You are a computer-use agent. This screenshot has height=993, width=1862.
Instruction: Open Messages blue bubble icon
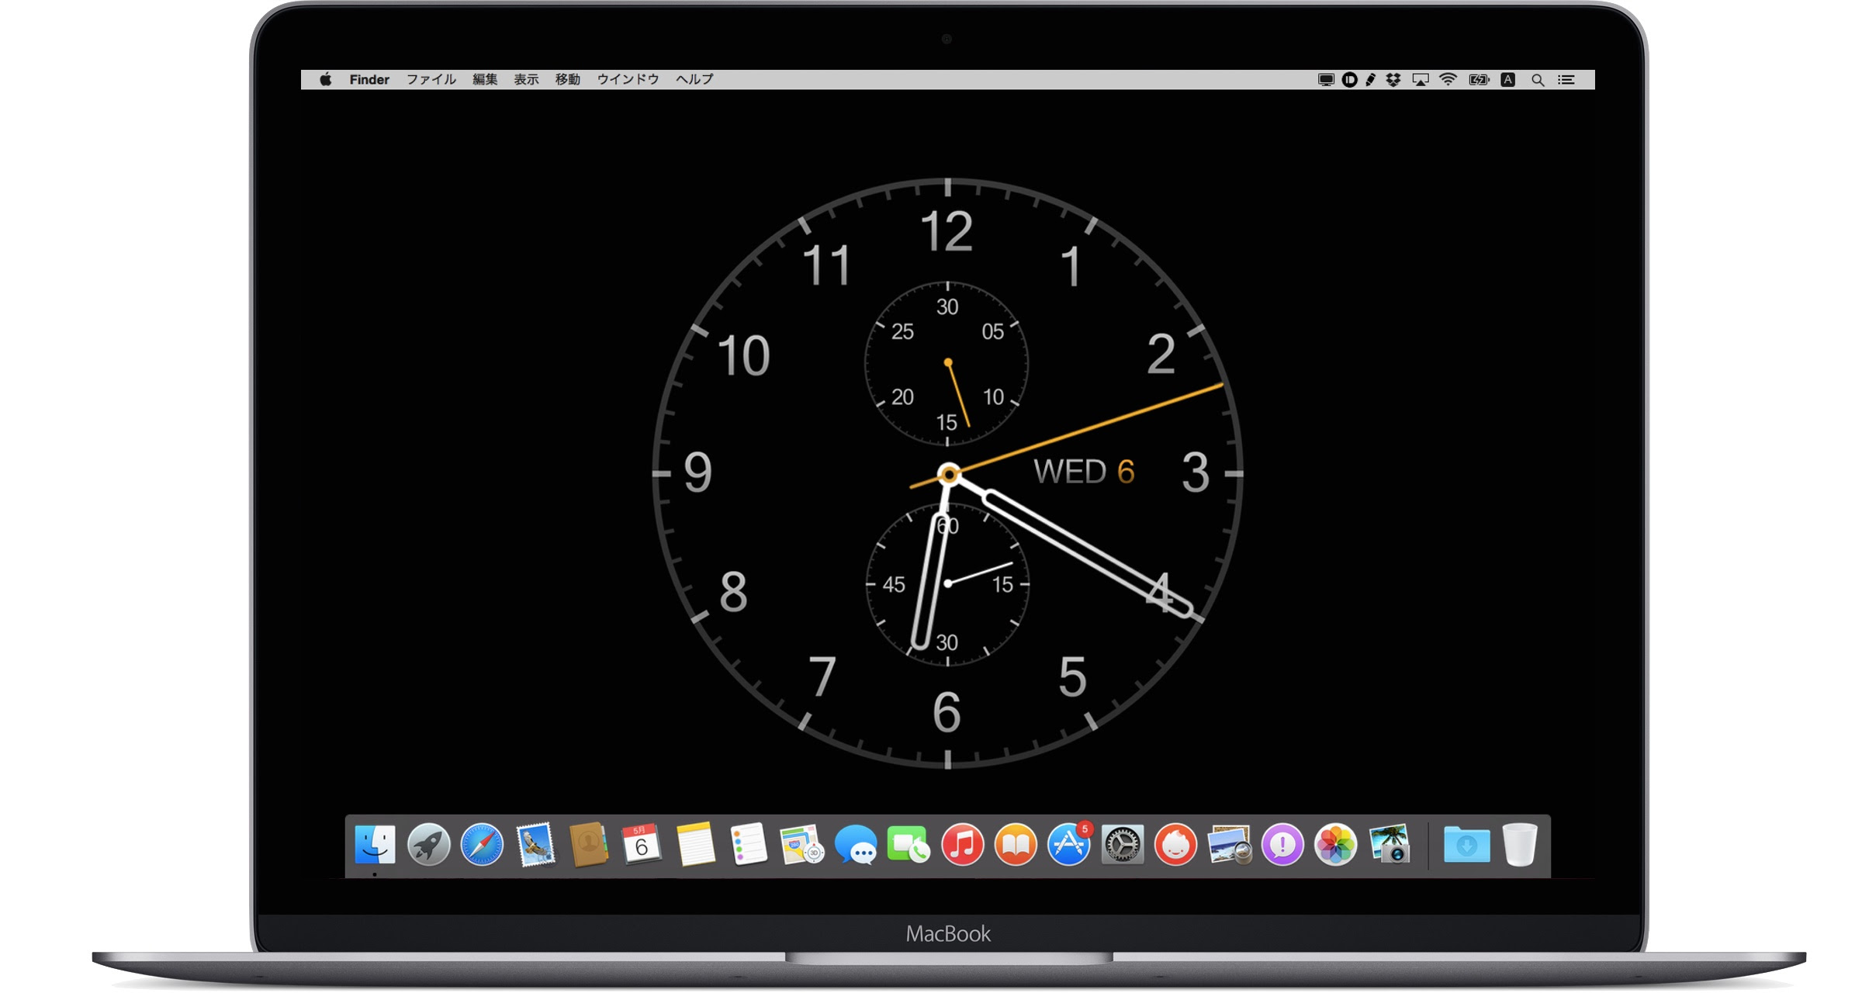(x=856, y=845)
